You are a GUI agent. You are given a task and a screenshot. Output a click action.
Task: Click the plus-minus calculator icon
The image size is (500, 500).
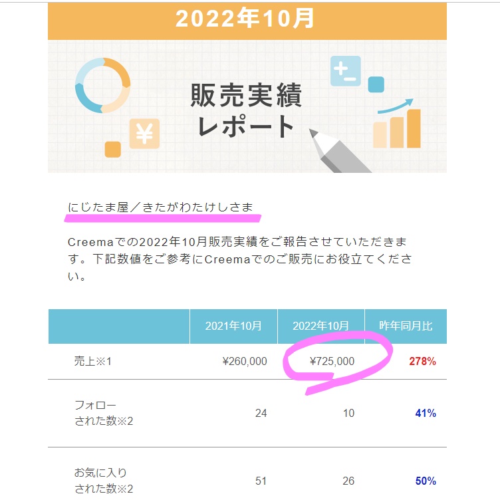[x=345, y=71]
